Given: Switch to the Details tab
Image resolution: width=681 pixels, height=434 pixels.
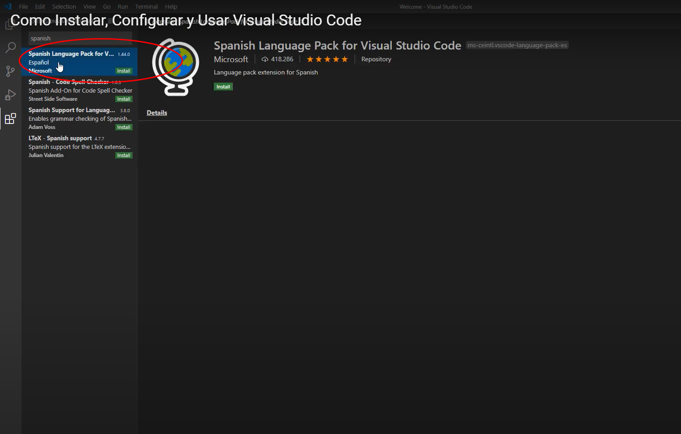Looking at the screenshot, I should point(157,113).
